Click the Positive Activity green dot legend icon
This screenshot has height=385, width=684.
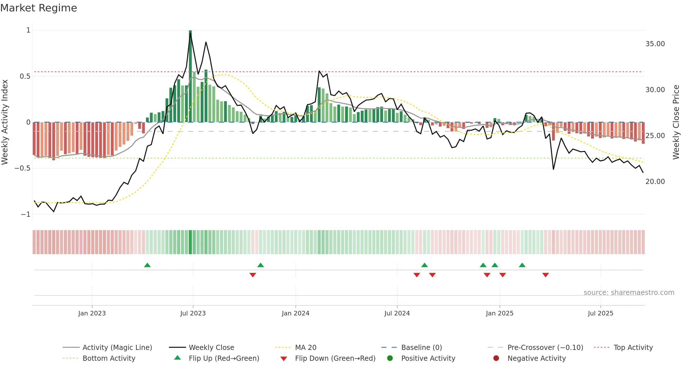[x=390, y=358]
